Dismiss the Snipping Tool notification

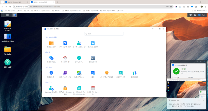[x=203, y=100]
